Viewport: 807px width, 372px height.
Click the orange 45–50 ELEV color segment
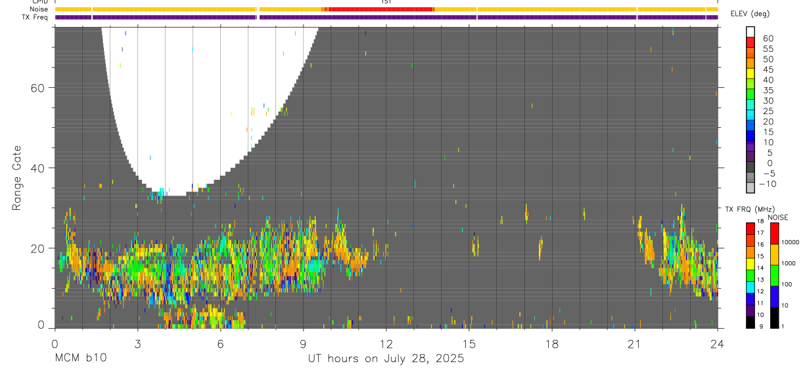750,64
